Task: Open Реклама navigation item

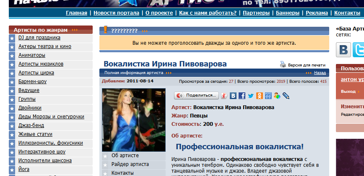Action: pos(317,13)
